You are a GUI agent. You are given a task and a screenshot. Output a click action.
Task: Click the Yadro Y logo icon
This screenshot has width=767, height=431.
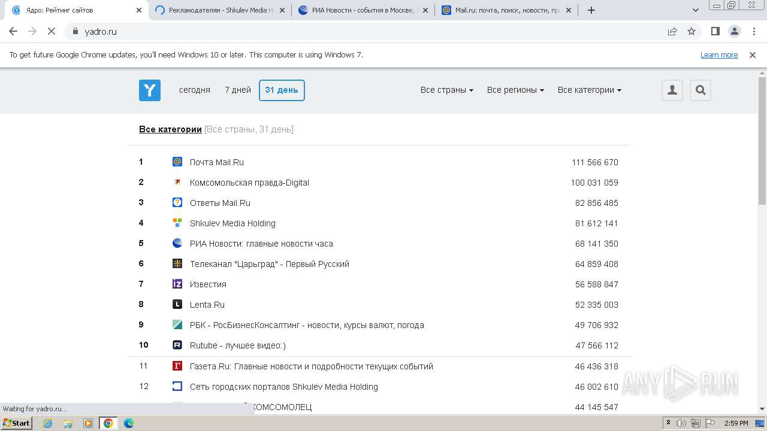click(150, 90)
